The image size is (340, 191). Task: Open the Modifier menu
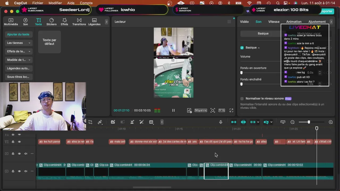[55, 3]
